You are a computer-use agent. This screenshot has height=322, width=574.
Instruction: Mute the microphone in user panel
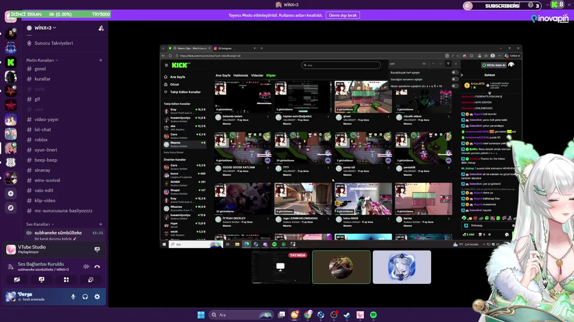point(73,297)
